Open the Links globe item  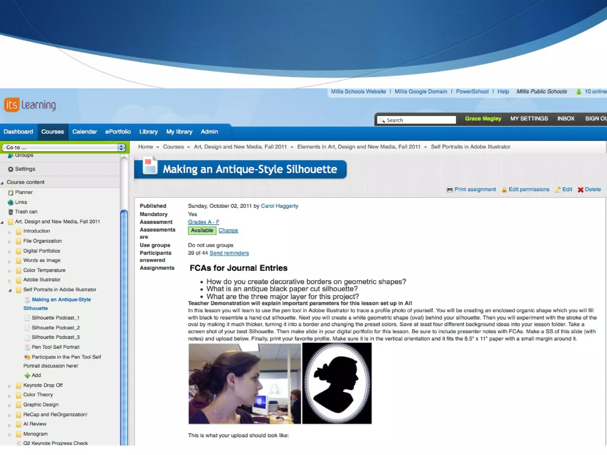tap(11, 202)
